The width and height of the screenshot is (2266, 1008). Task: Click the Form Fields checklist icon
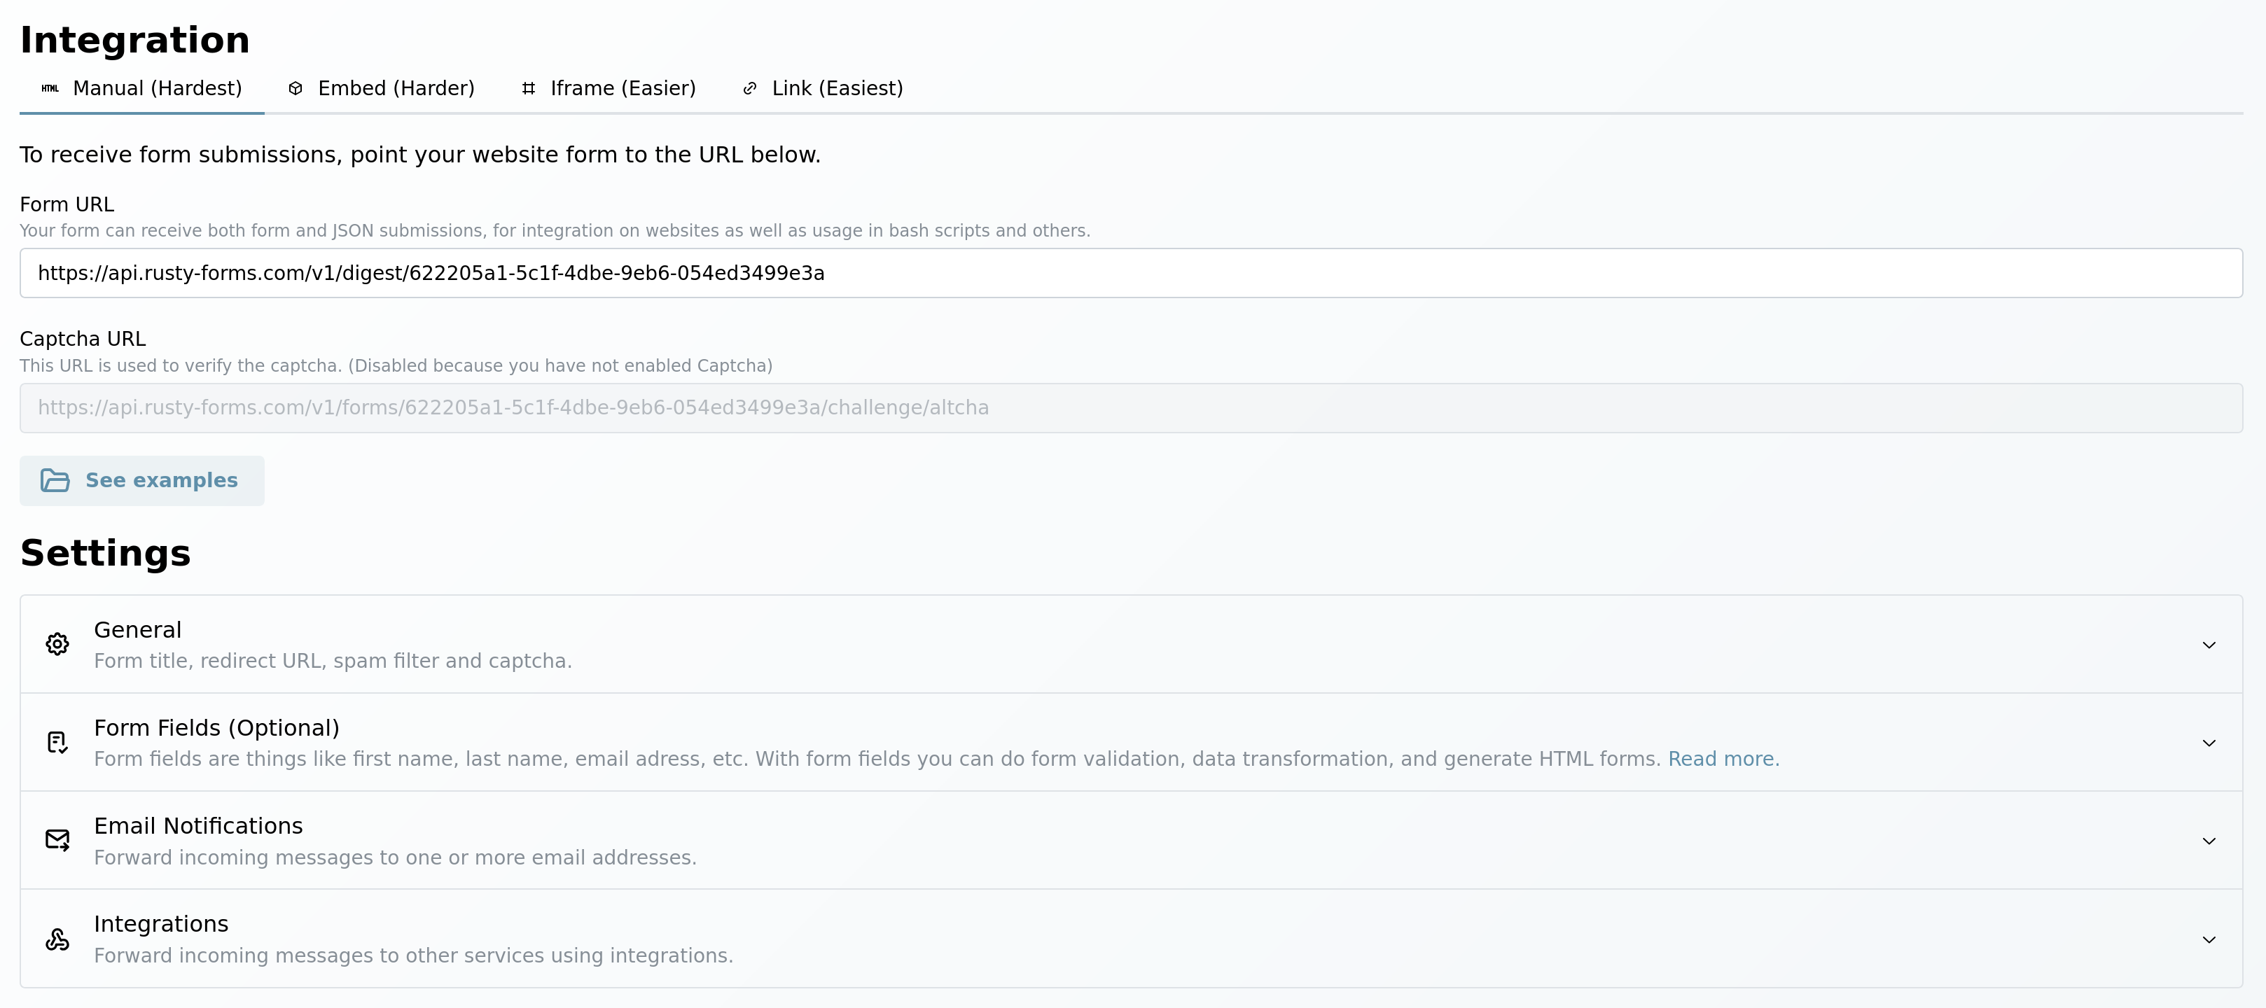(x=57, y=743)
